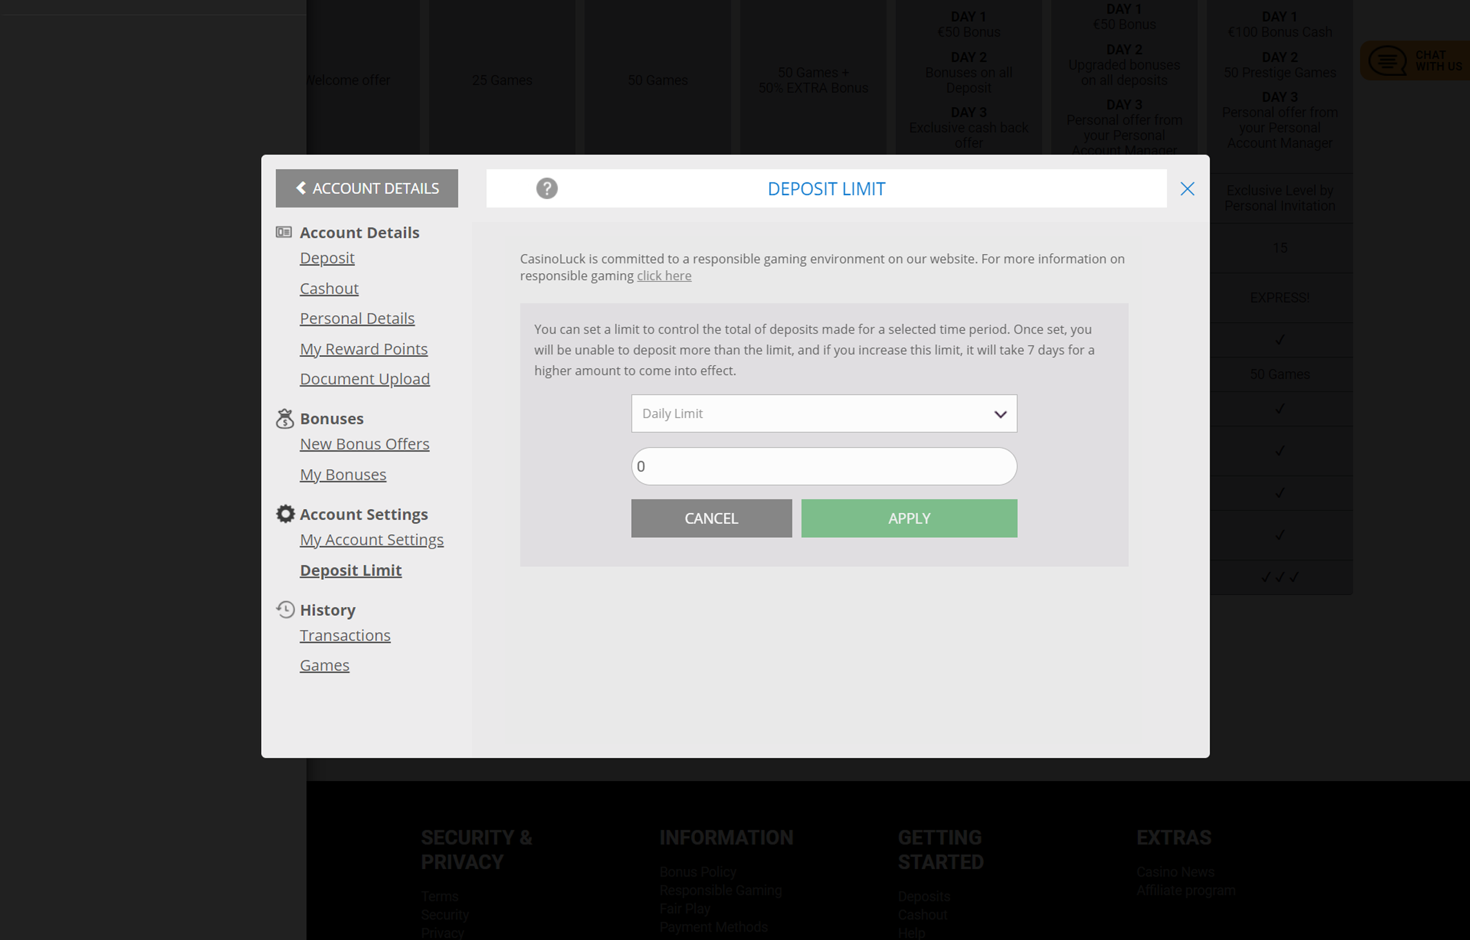Close the Deposit Limit dialog
1470x940 pixels.
pyautogui.click(x=1187, y=189)
